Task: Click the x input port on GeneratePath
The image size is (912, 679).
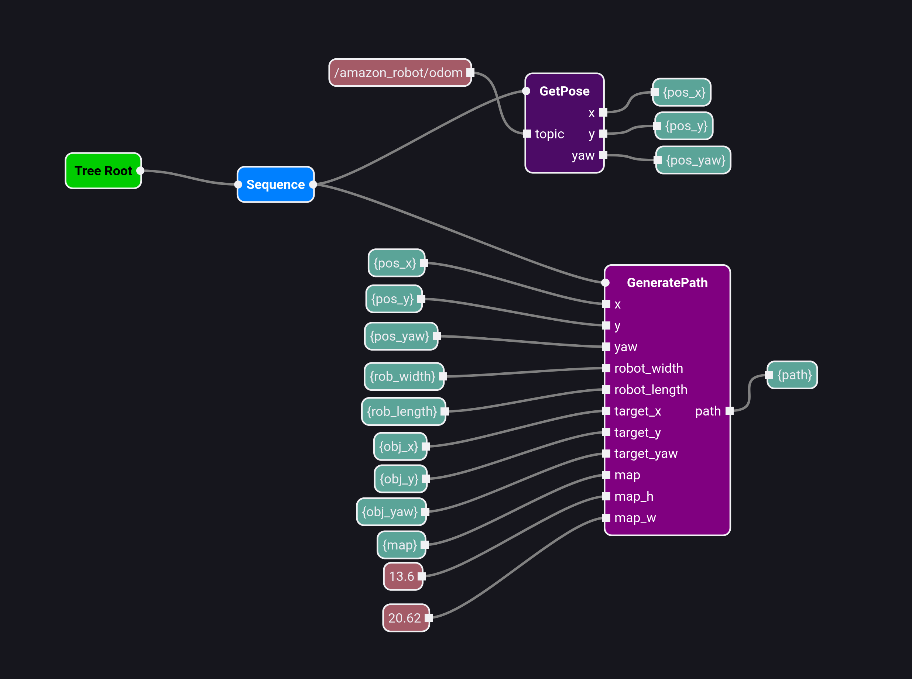Action: pyautogui.click(x=606, y=304)
